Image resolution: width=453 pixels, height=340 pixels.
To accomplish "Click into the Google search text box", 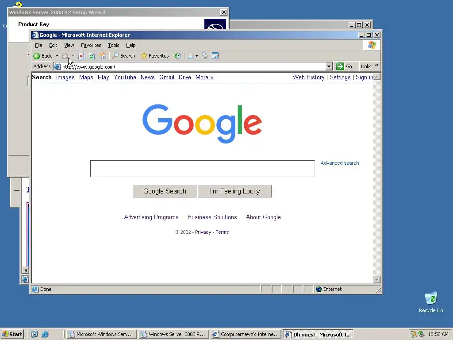I will (x=202, y=168).
